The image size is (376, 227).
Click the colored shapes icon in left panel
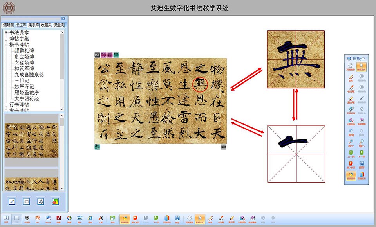(x=55, y=202)
